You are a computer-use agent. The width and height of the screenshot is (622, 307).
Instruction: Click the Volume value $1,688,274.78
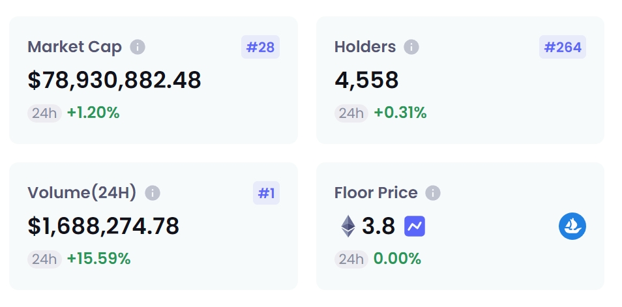pyautogui.click(x=104, y=226)
